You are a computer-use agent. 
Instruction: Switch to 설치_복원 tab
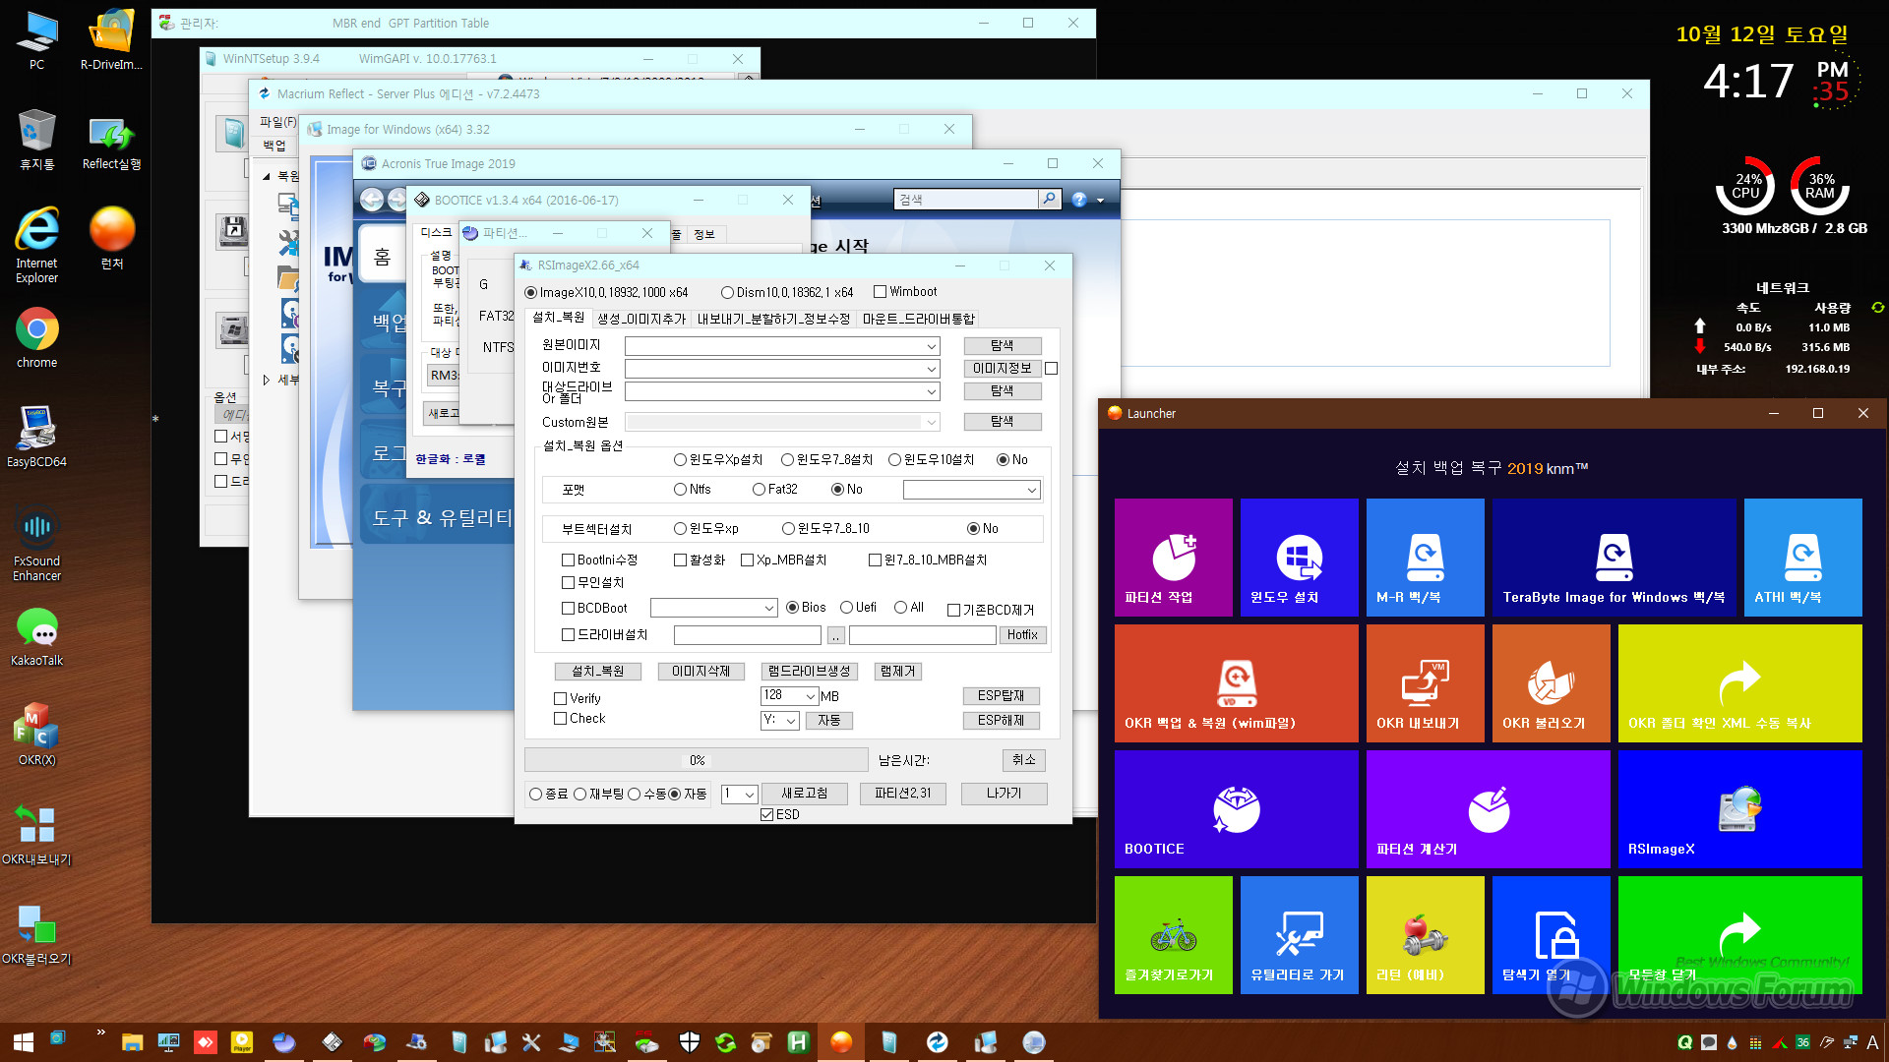click(558, 317)
